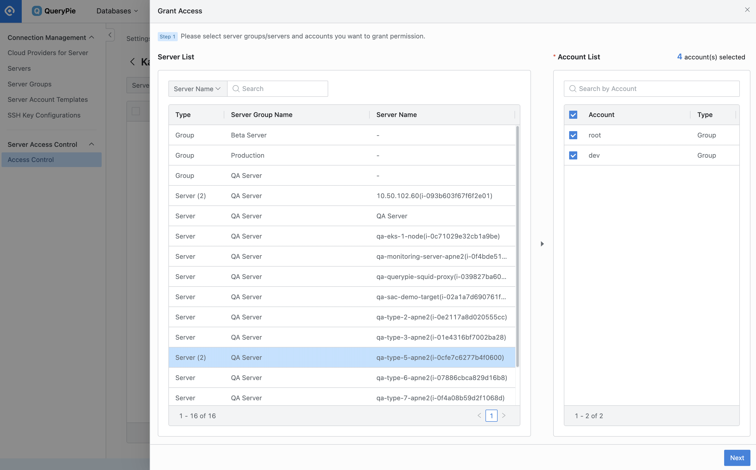Select the server named QA Server
756x470 pixels.
(342, 216)
